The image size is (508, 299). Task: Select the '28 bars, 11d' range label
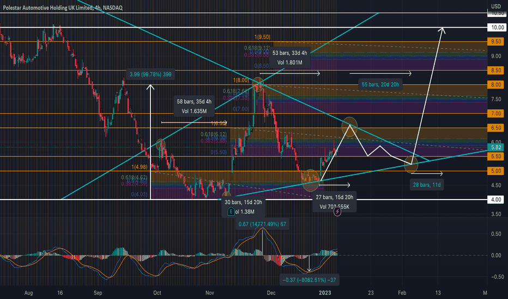[427, 185]
